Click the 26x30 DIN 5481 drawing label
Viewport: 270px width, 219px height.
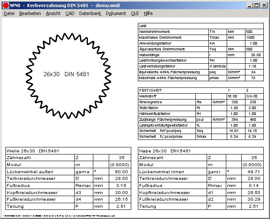tap(67, 74)
